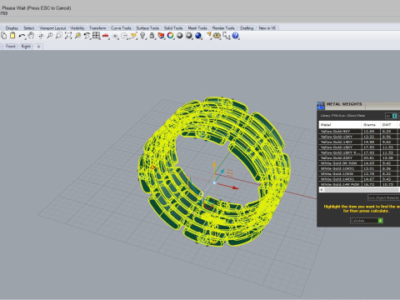Open the Layers icon in the toolbar
This screenshot has width=400, height=300.
(x=161, y=36)
